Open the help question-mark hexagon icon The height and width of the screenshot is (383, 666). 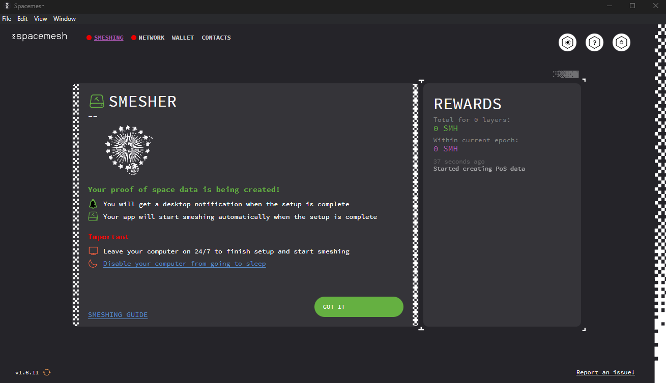tap(594, 43)
